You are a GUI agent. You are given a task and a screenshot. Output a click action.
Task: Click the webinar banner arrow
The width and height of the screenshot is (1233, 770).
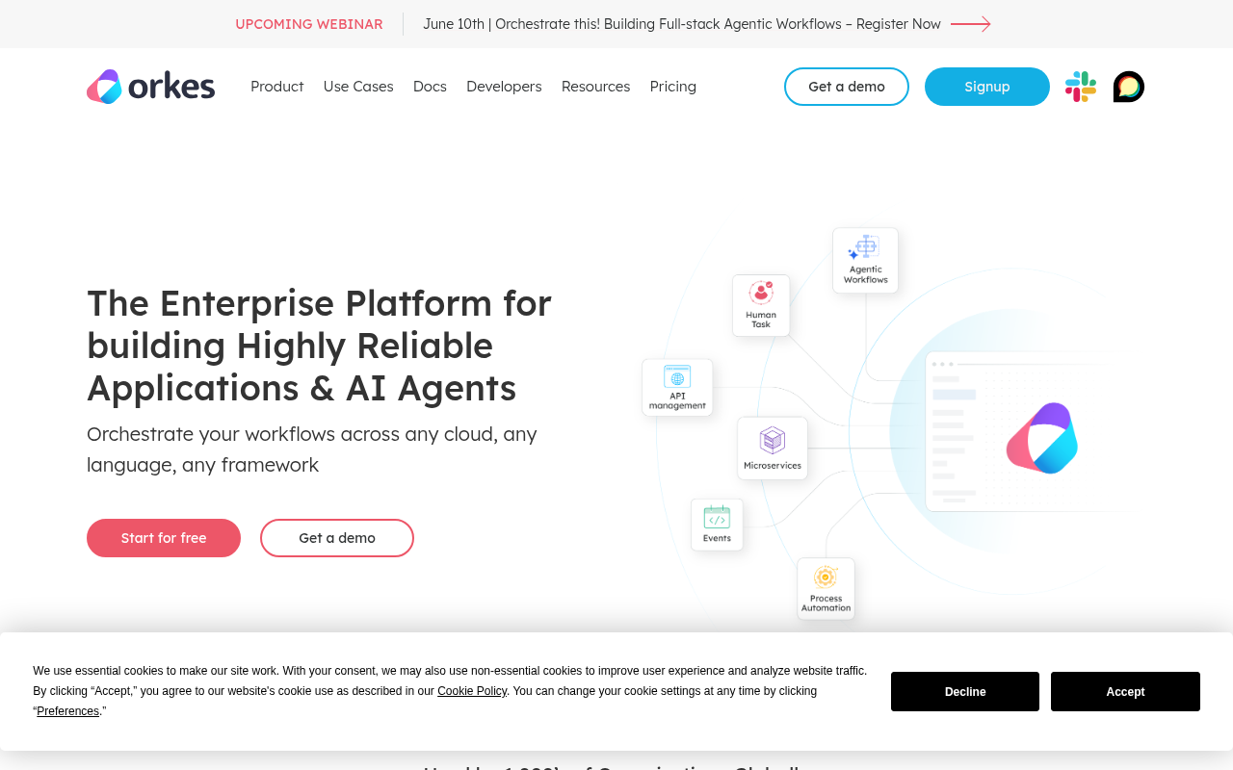point(970,23)
